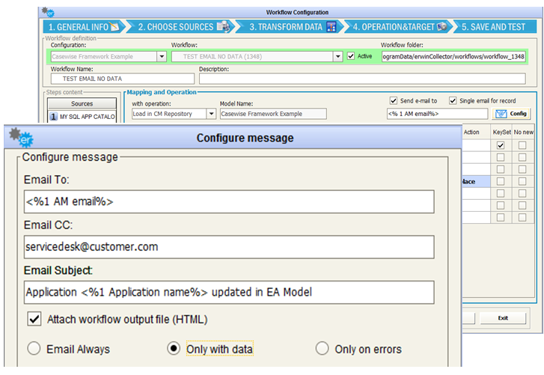This screenshot has height=375, width=544.
Task: Click the erwin logo in Configure message dialog
Action: (x=21, y=138)
